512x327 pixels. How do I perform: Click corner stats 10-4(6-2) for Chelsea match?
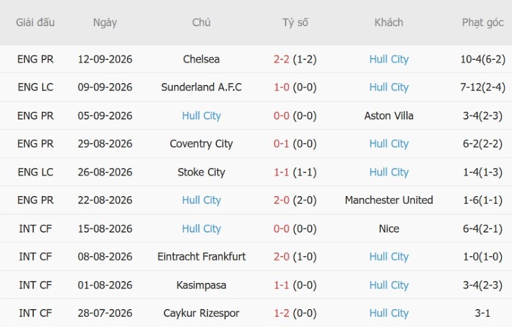(483, 59)
